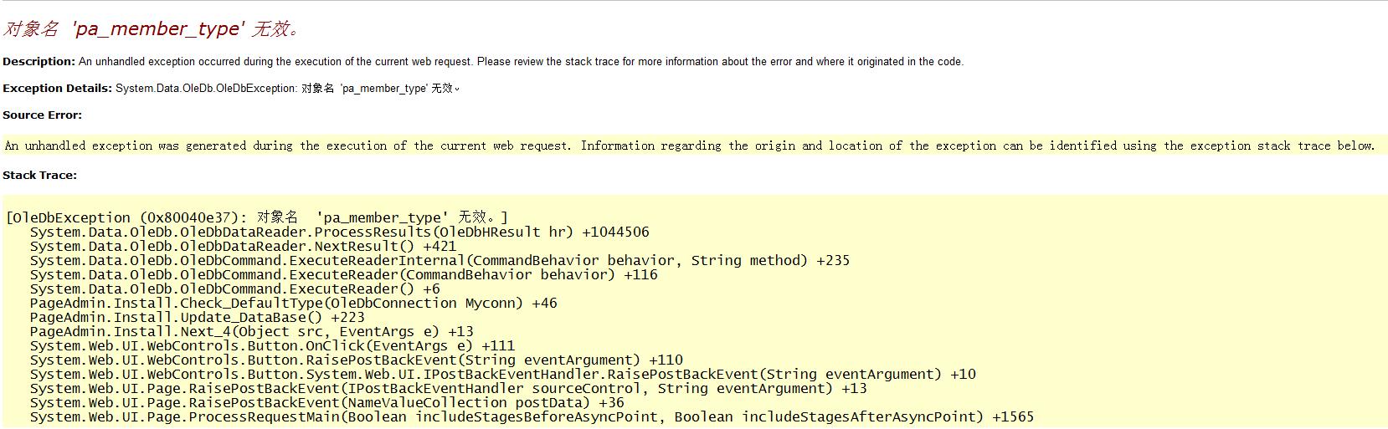The width and height of the screenshot is (1388, 429).
Task: Click the 'Stack Trace:' label
Action: (x=39, y=175)
